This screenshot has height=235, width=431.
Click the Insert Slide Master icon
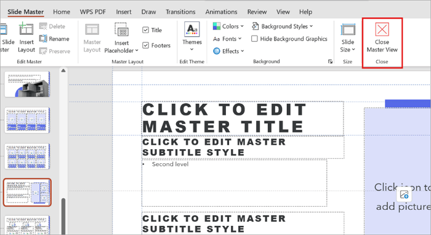coord(3,29)
